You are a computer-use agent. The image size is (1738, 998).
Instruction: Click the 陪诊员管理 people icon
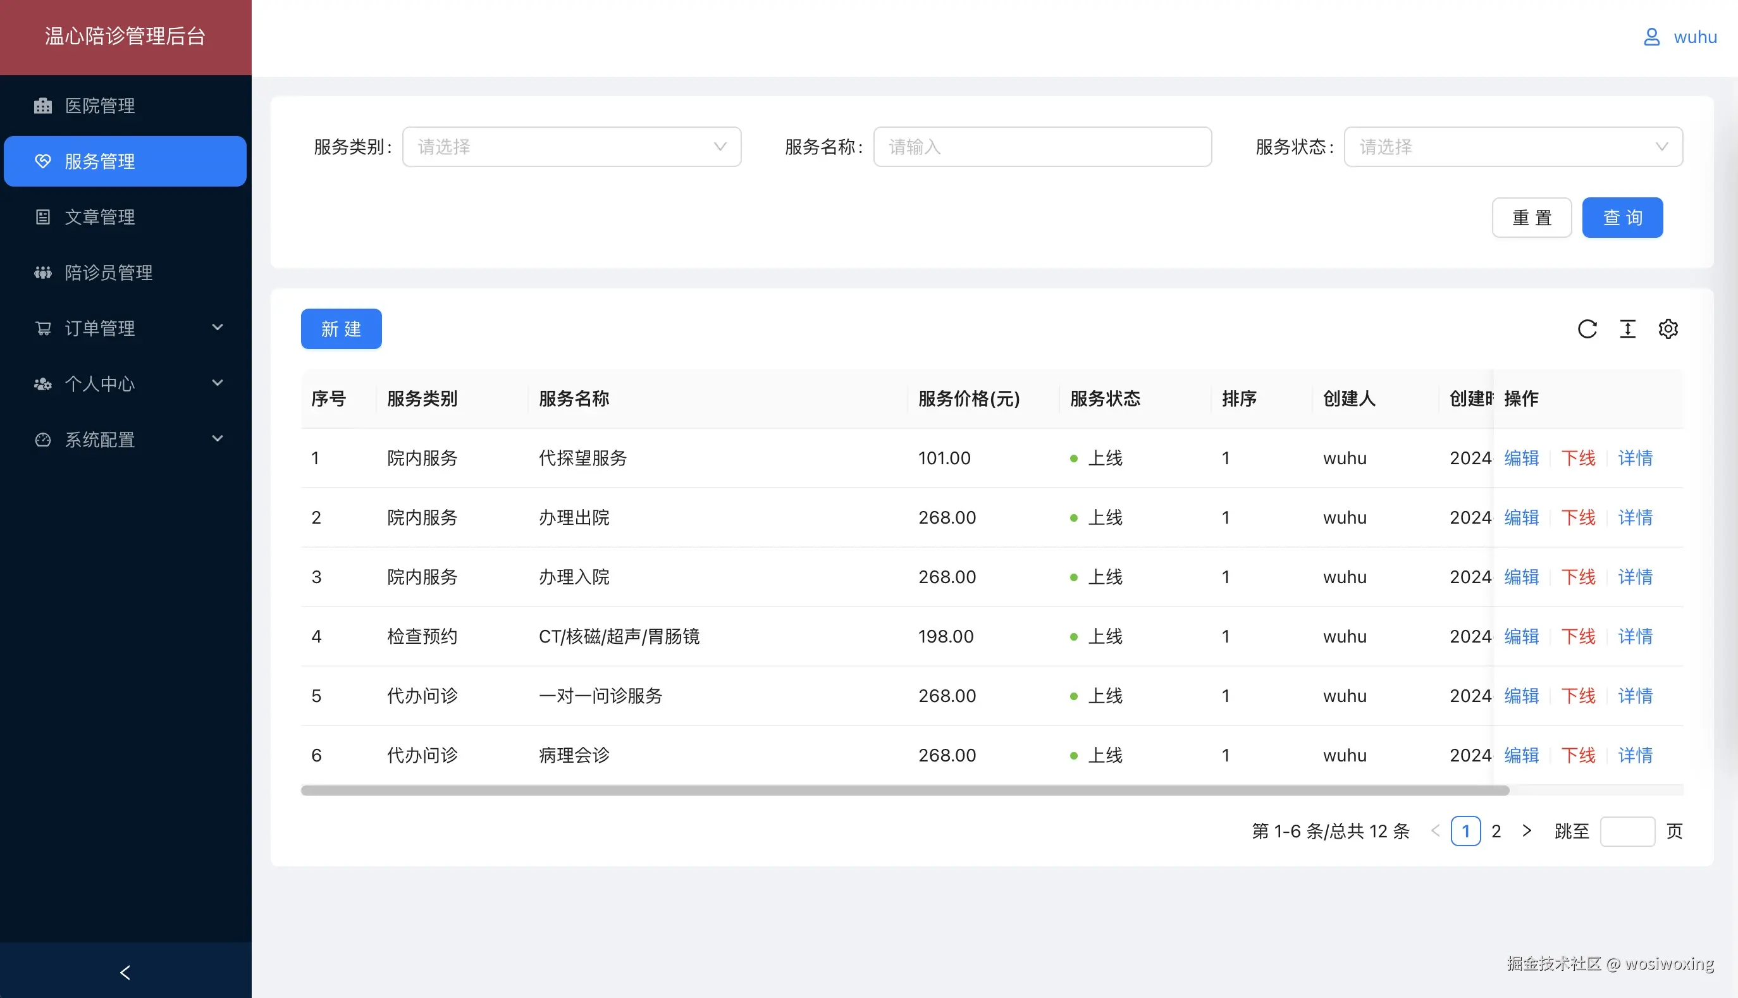click(43, 273)
